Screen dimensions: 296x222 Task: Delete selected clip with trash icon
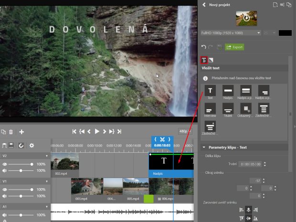(x=11, y=132)
